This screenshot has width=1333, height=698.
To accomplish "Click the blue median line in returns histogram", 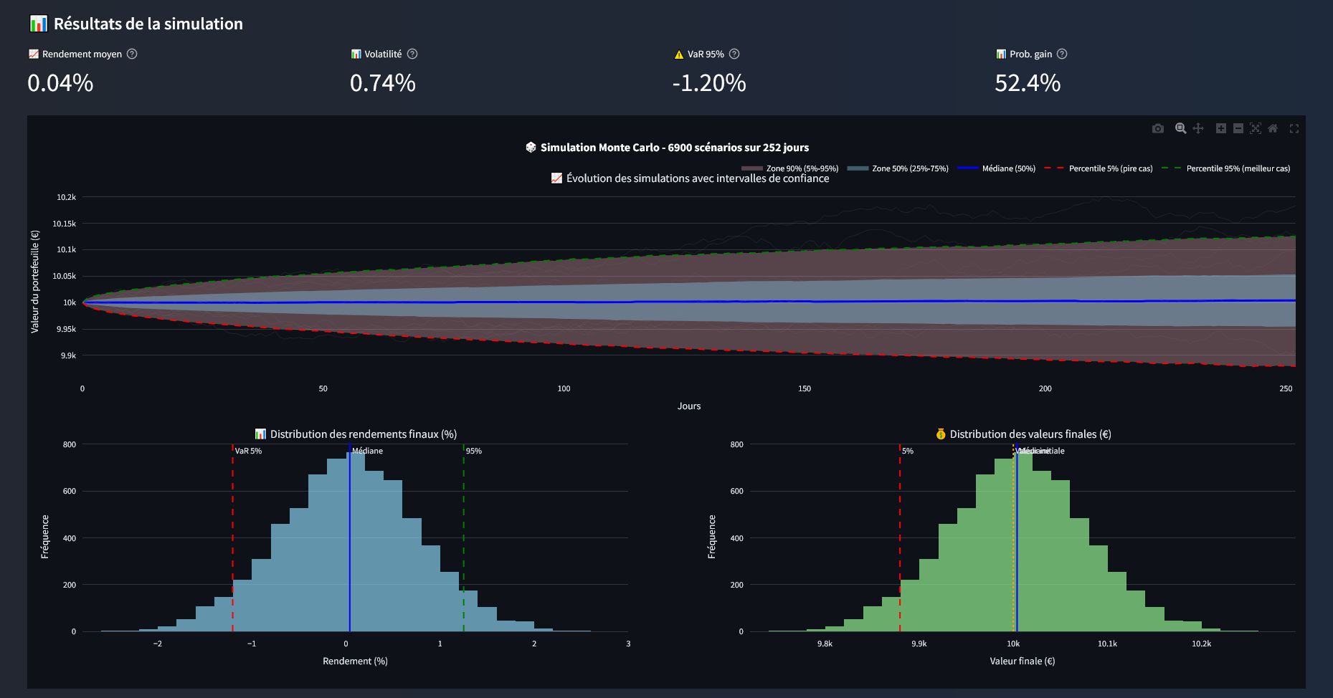I will (x=350, y=545).
